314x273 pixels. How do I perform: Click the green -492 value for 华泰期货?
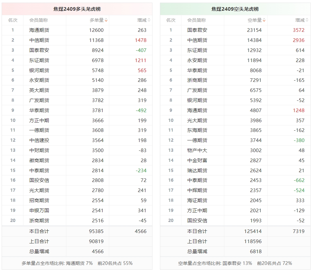[141, 110]
